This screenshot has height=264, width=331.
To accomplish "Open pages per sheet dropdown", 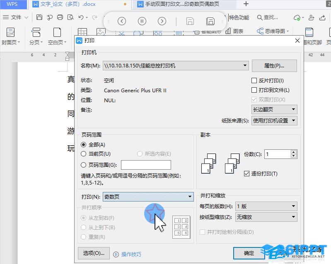I will [266, 206].
